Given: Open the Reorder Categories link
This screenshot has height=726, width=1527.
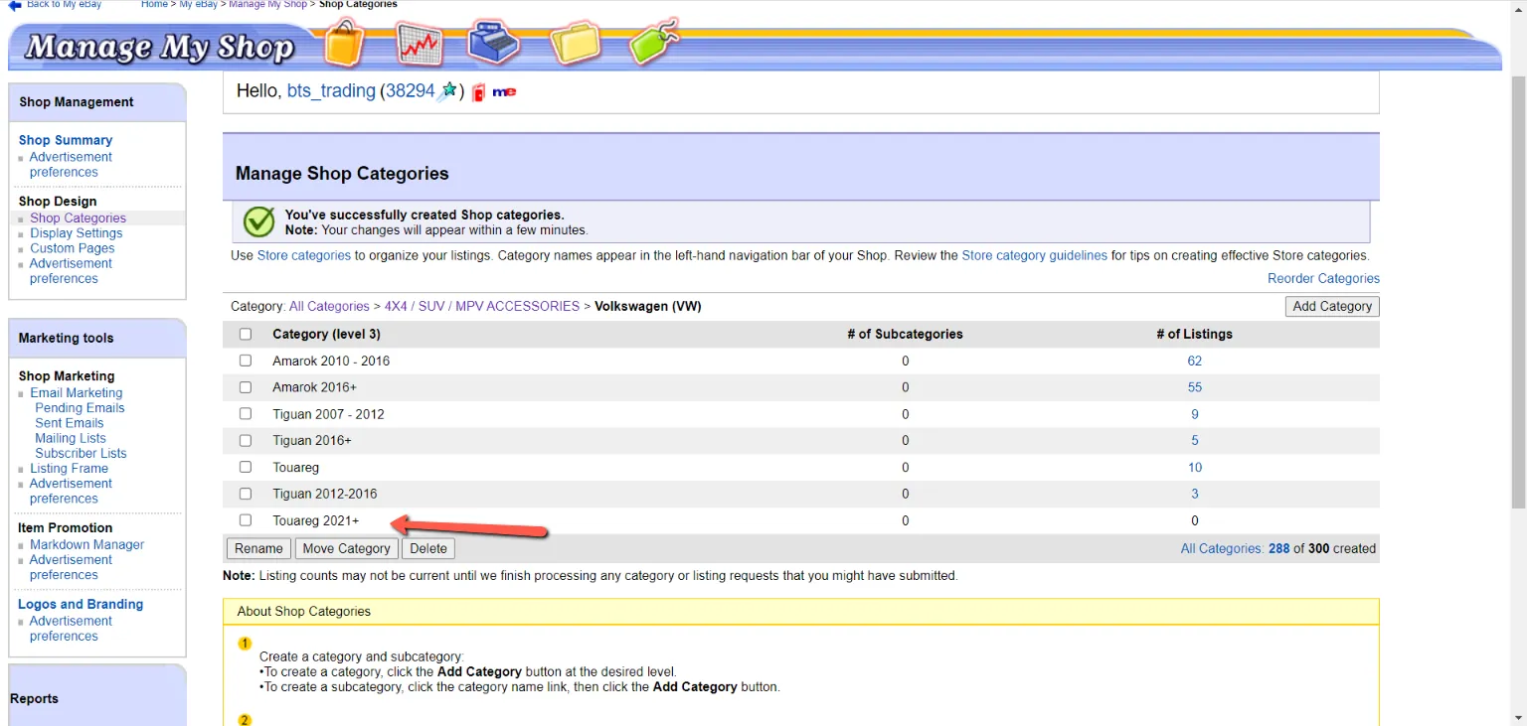Looking at the screenshot, I should tap(1323, 279).
